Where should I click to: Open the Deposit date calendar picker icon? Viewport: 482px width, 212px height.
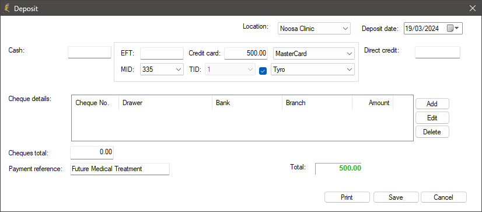click(x=453, y=29)
